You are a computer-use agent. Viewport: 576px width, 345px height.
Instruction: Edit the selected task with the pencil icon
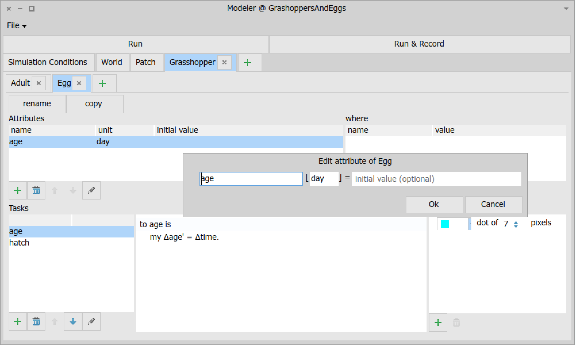coord(91,321)
